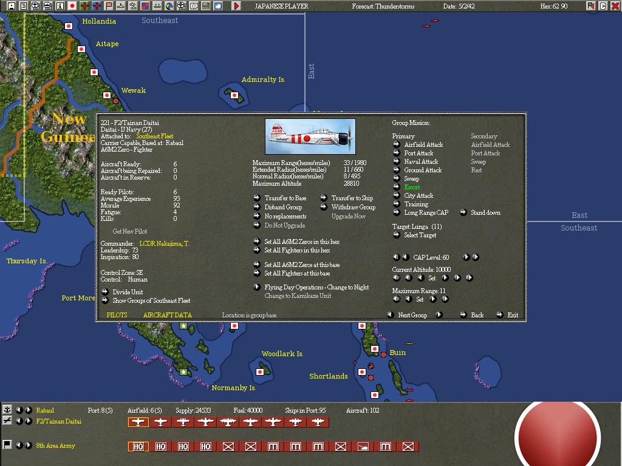This screenshot has width=622, height=466.
Task: Click the flag icon beside 8th Area Army
Action: pyautogui.click(x=7, y=445)
